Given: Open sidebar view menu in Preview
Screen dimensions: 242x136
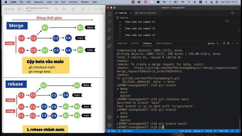Looking at the screenshot, I should pos(21,9).
